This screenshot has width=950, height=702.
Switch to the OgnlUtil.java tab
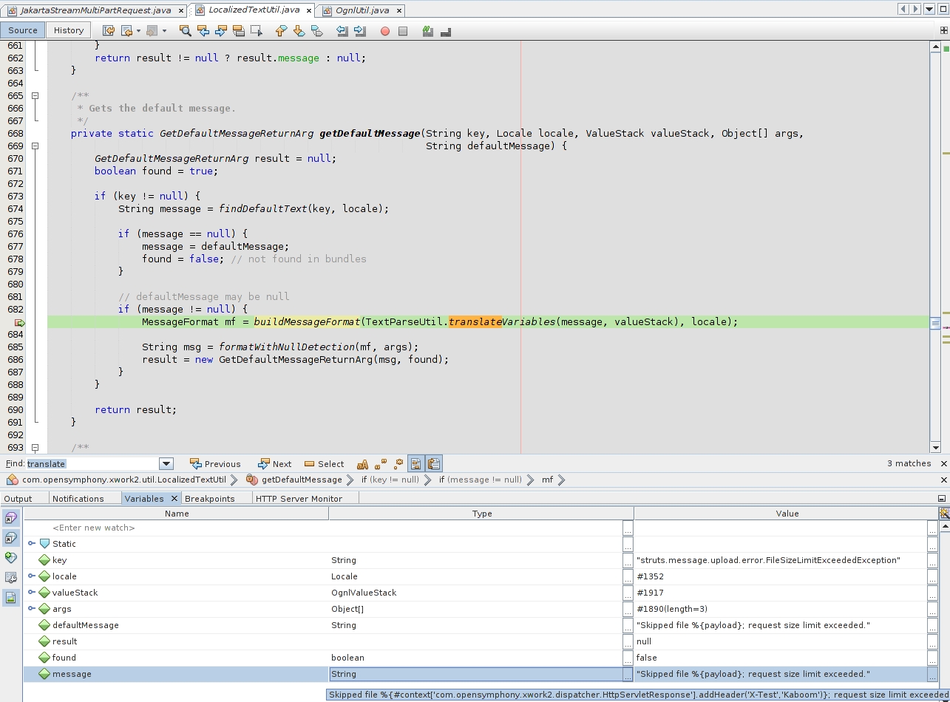click(x=362, y=10)
